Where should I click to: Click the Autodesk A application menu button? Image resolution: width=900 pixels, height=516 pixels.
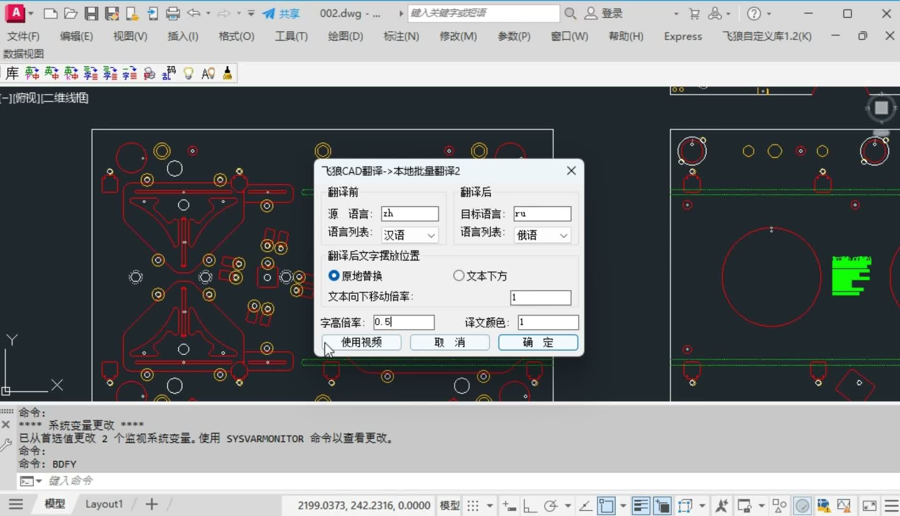click(x=16, y=13)
